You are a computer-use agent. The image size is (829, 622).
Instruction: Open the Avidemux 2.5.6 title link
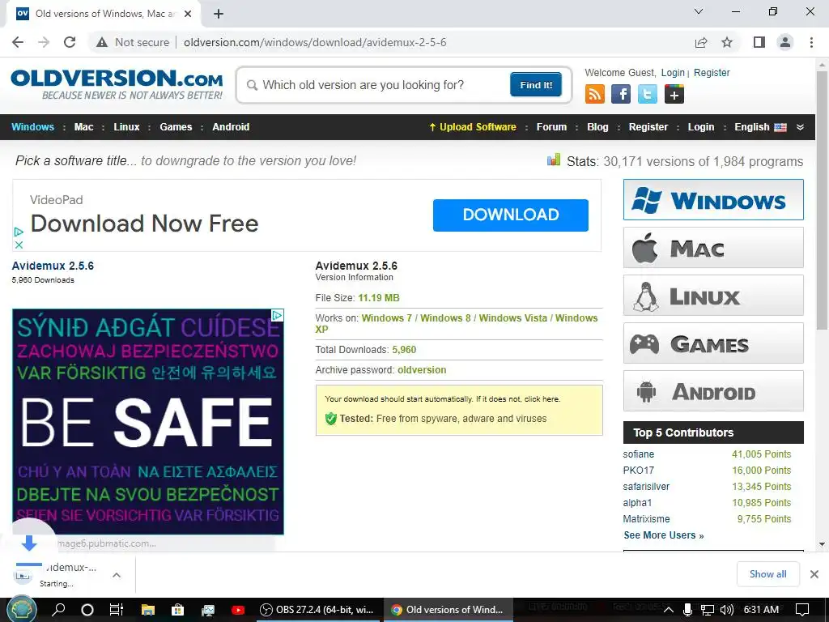53,266
